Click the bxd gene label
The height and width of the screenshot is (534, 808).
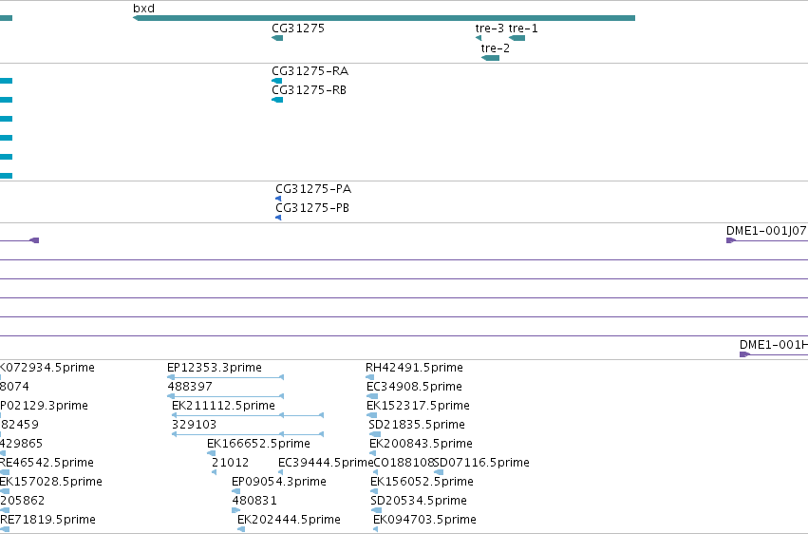click(143, 9)
